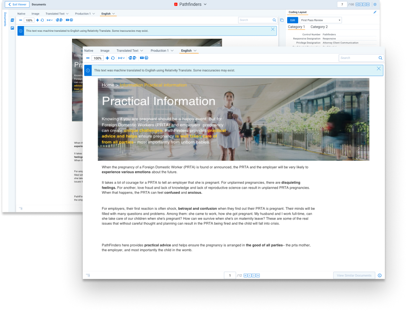The height and width of the screenshot is (313, 409).
Task: Click the search magnifier icon
Action: pyautogui.click(x=381, y=58)
